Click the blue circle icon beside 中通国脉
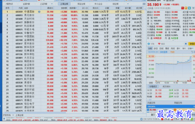This screenshot has width=195, height=124. point(39,12)
